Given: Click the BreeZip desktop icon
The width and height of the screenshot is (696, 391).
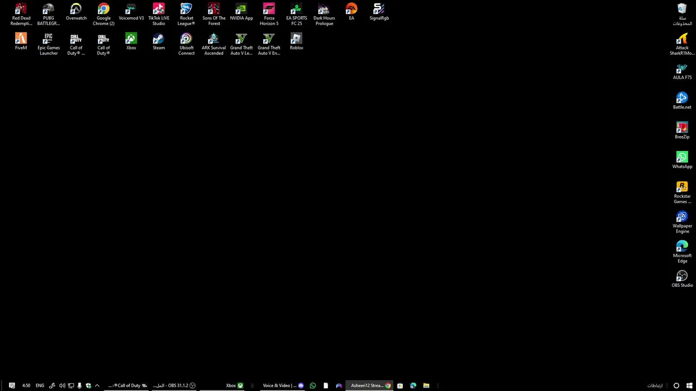Looking at the screenshot, I should click(682, 131).
